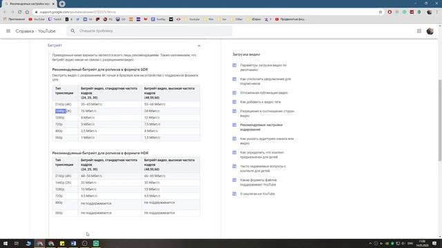This screenshot has width=442, height=248.
Task: Open 'Часто задаваемые вопросы о контенте для детей'
Action: pos(263,168)
